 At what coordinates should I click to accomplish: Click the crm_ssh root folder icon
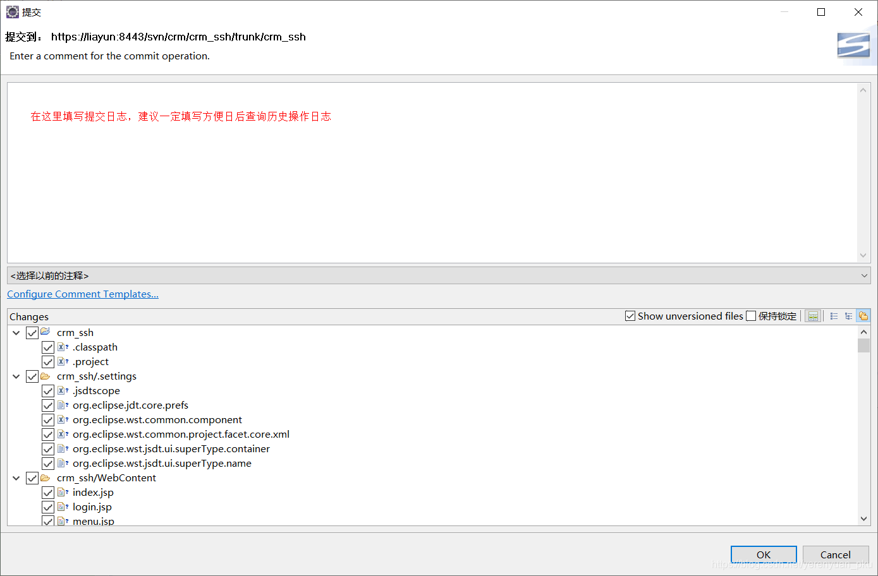[46, 332]
